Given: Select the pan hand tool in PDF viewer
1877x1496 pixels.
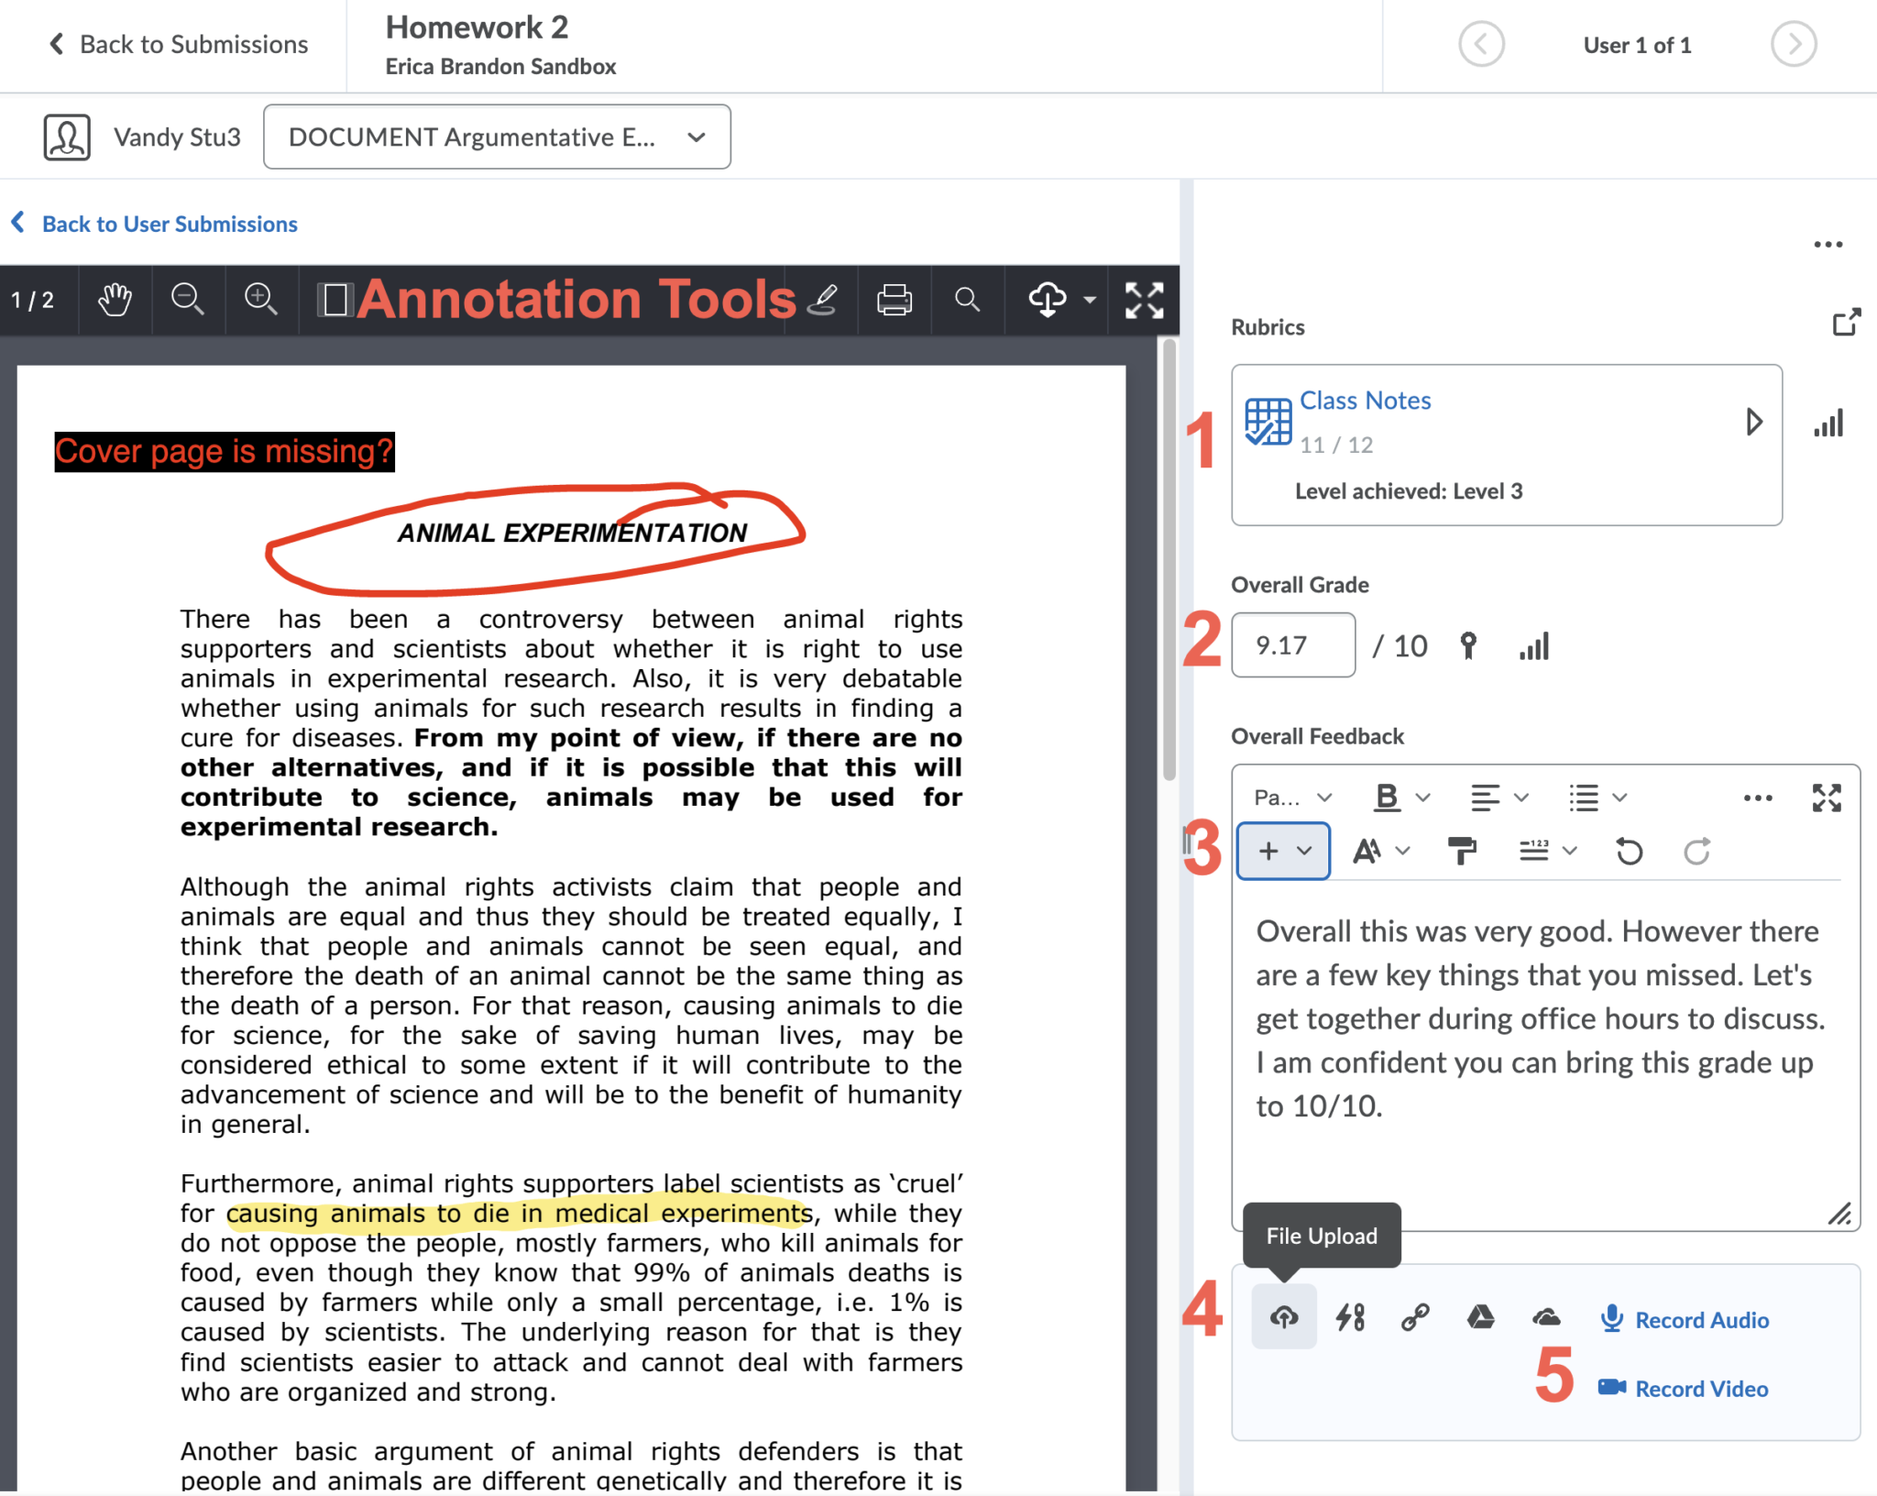Looking at the screenshot, I should (x=114, y=300).
